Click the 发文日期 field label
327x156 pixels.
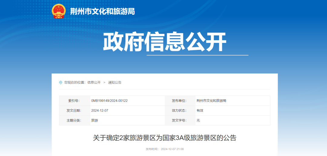(74, 111)
